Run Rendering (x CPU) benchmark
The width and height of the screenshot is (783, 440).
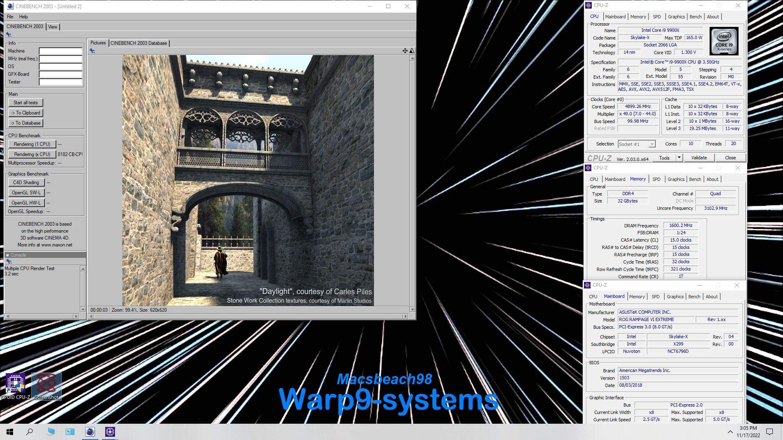[x=32, y=154]
